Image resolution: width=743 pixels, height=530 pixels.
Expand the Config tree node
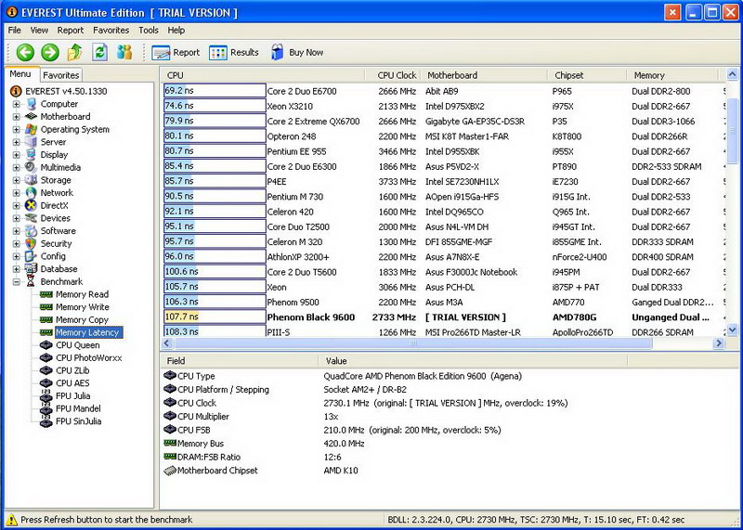coord(17,256)
